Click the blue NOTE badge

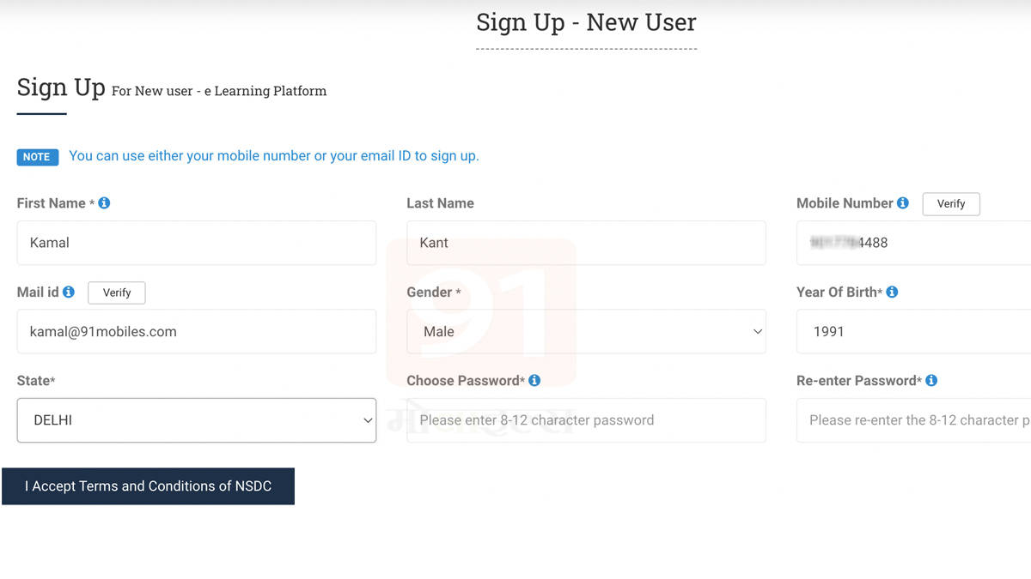[x=37, y=157]
